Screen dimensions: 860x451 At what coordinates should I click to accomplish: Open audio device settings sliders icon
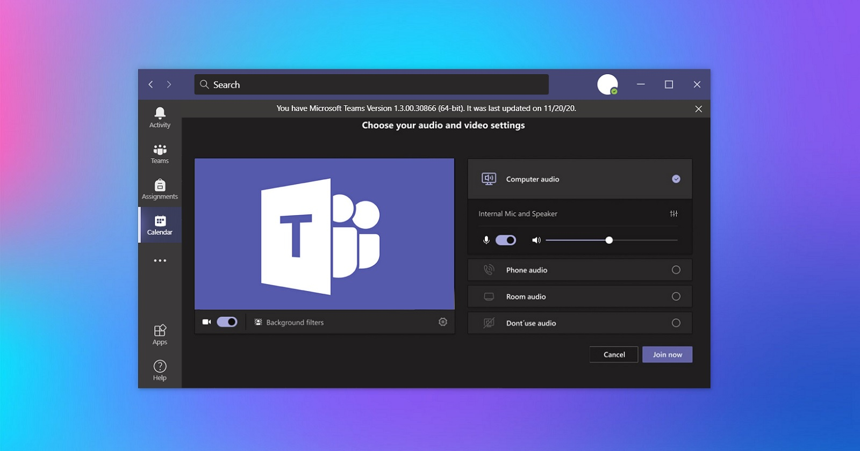(673, 214)
